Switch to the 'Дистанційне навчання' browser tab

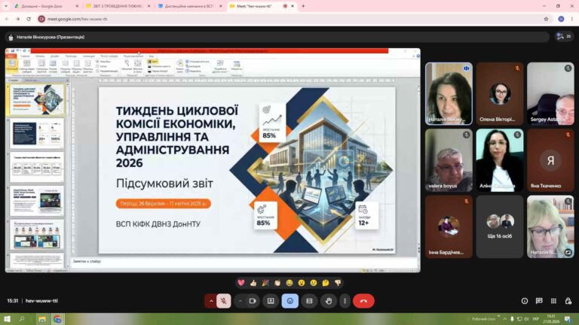[x=190, y=6]
